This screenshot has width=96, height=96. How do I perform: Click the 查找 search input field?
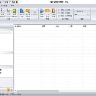81,14
